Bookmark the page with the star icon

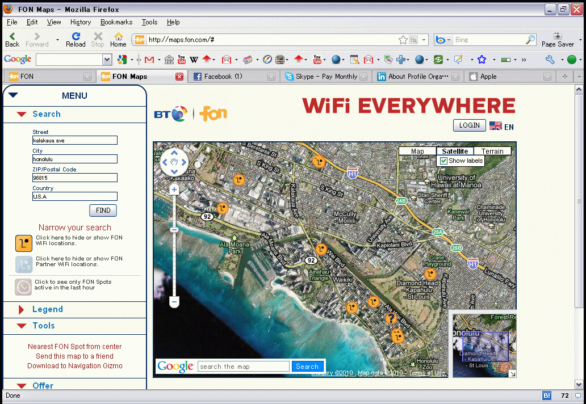click(403, 40)
